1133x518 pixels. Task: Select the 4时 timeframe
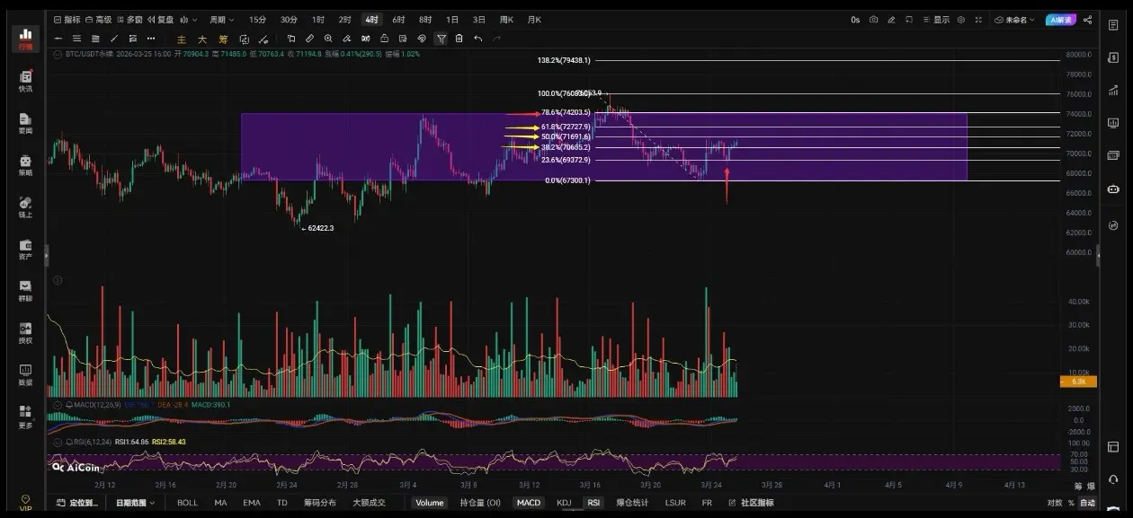[x=372, y=19]
